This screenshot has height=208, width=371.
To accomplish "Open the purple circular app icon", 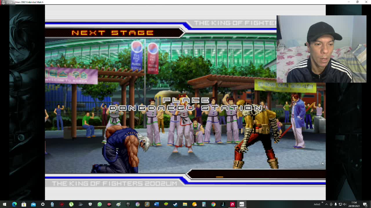I will [137, 204].
